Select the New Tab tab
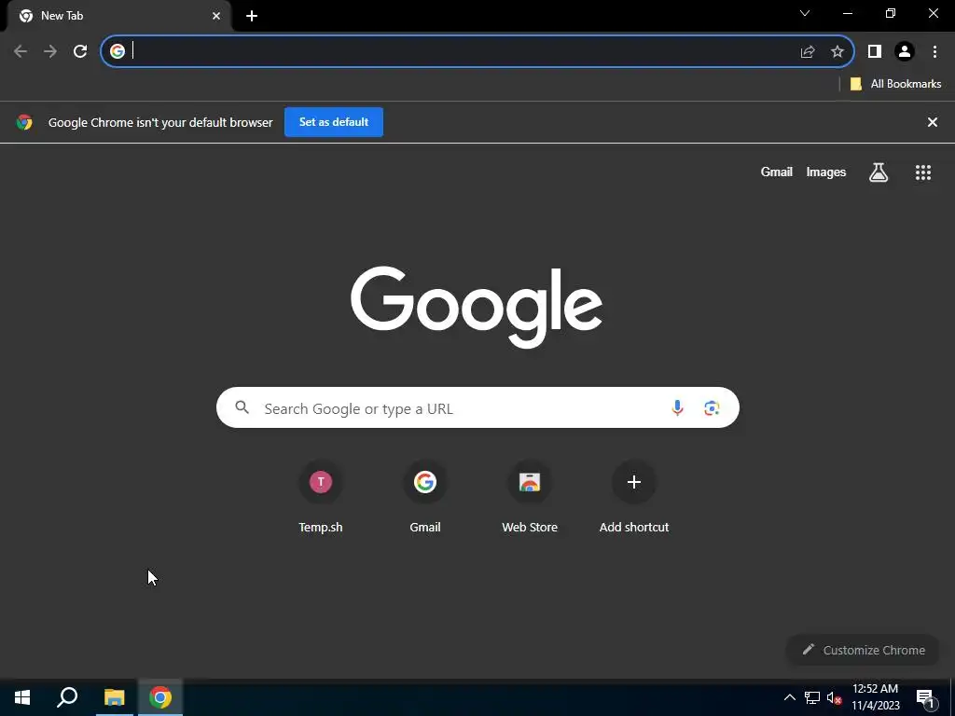 (x=118, y=16)
